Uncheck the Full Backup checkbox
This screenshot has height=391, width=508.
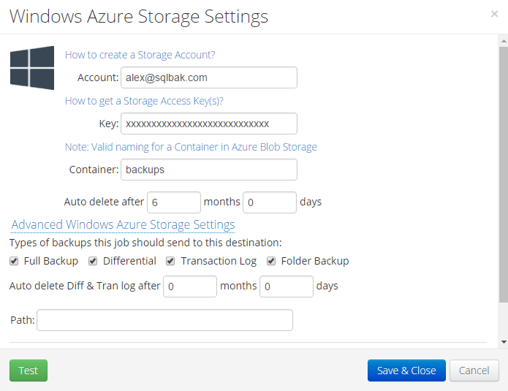pyautogui.click(x=14, y=261)
